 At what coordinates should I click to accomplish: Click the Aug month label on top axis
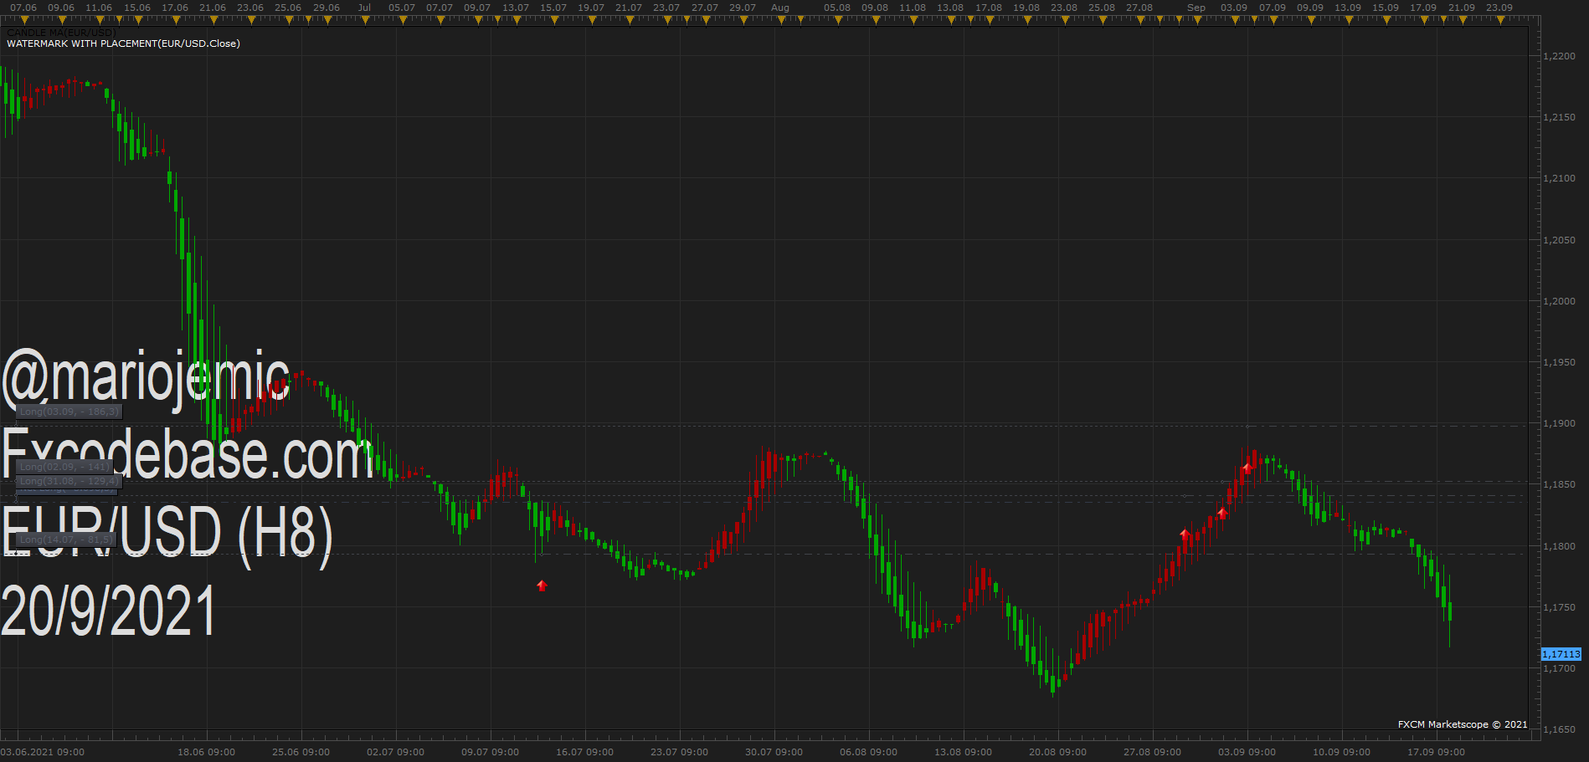point(780,8)
